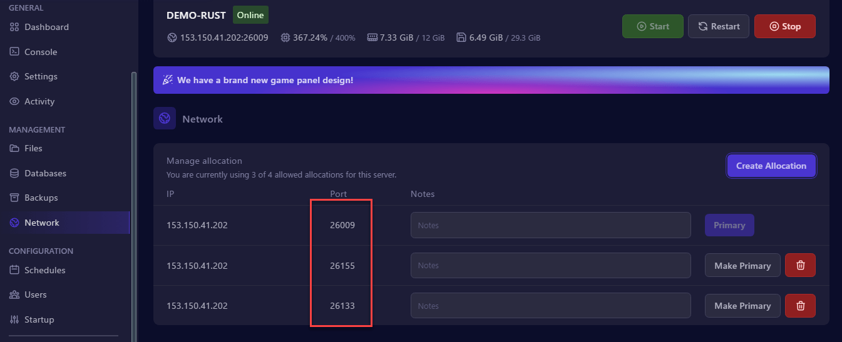
Task: Click the Activity eye icon
Action: tap(14, 101)
